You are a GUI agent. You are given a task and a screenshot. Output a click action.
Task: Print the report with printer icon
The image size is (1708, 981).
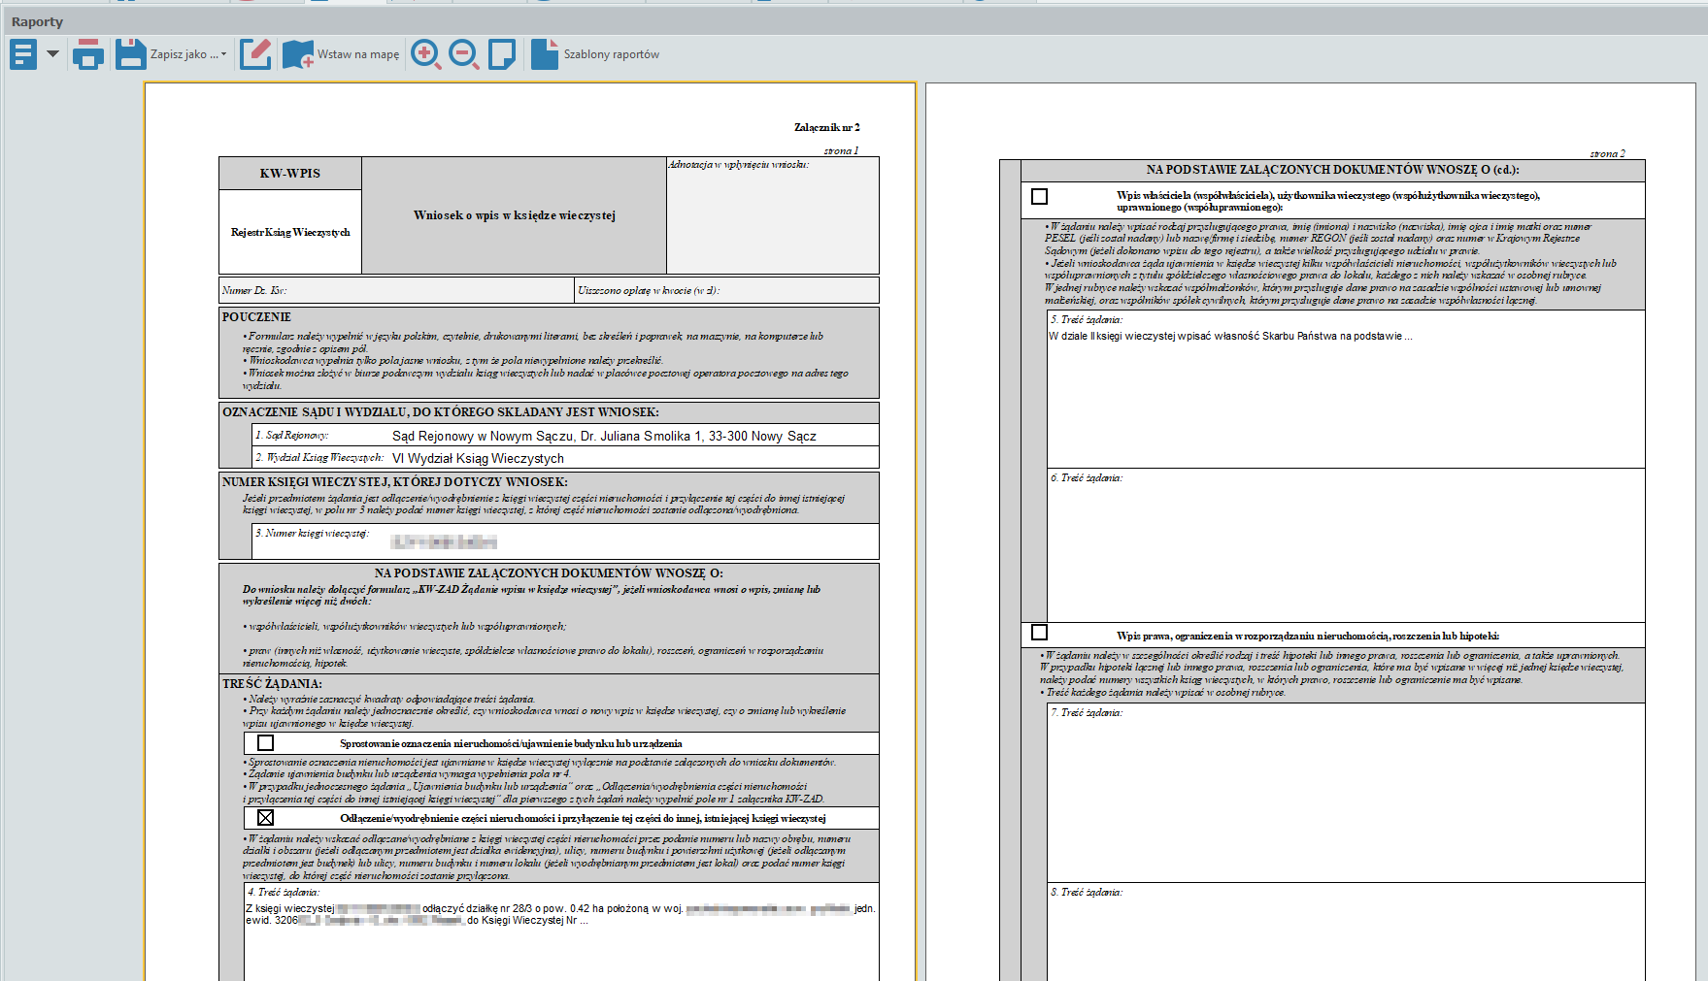[88, 54]
